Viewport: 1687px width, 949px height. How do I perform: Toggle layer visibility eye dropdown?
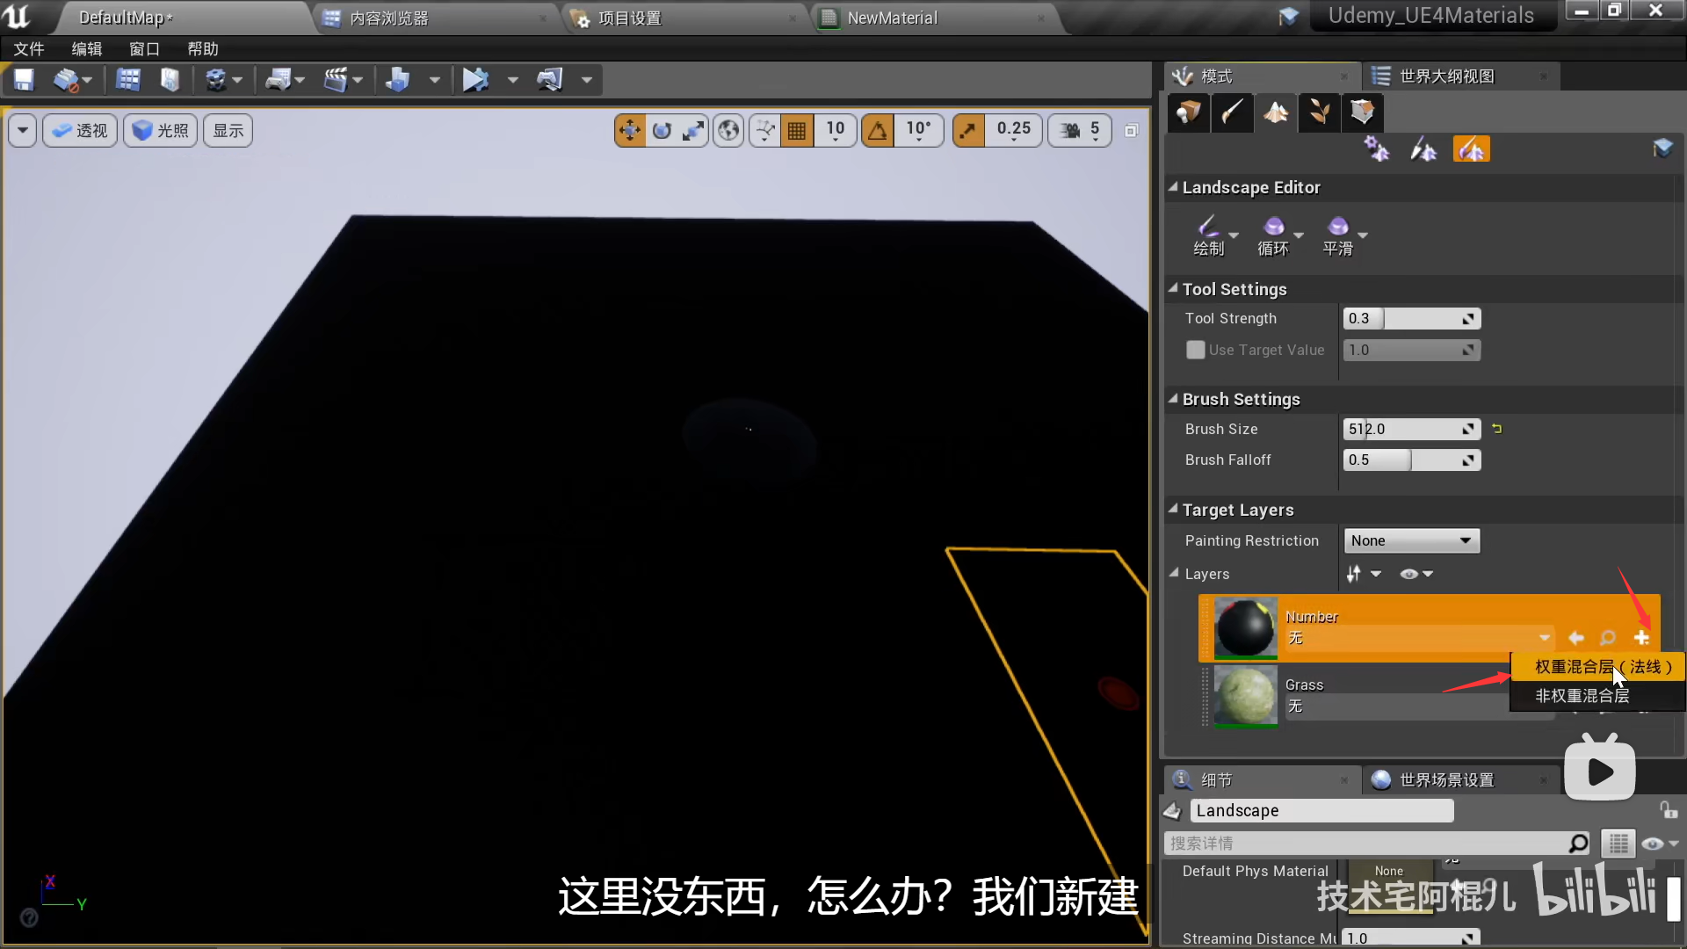(x=1416, y=574)
